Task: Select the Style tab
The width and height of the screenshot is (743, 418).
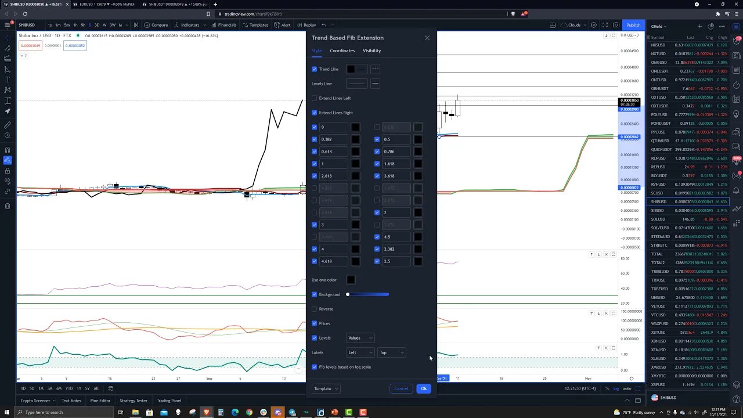Action: pyautogui.click(x=317, y=51)
